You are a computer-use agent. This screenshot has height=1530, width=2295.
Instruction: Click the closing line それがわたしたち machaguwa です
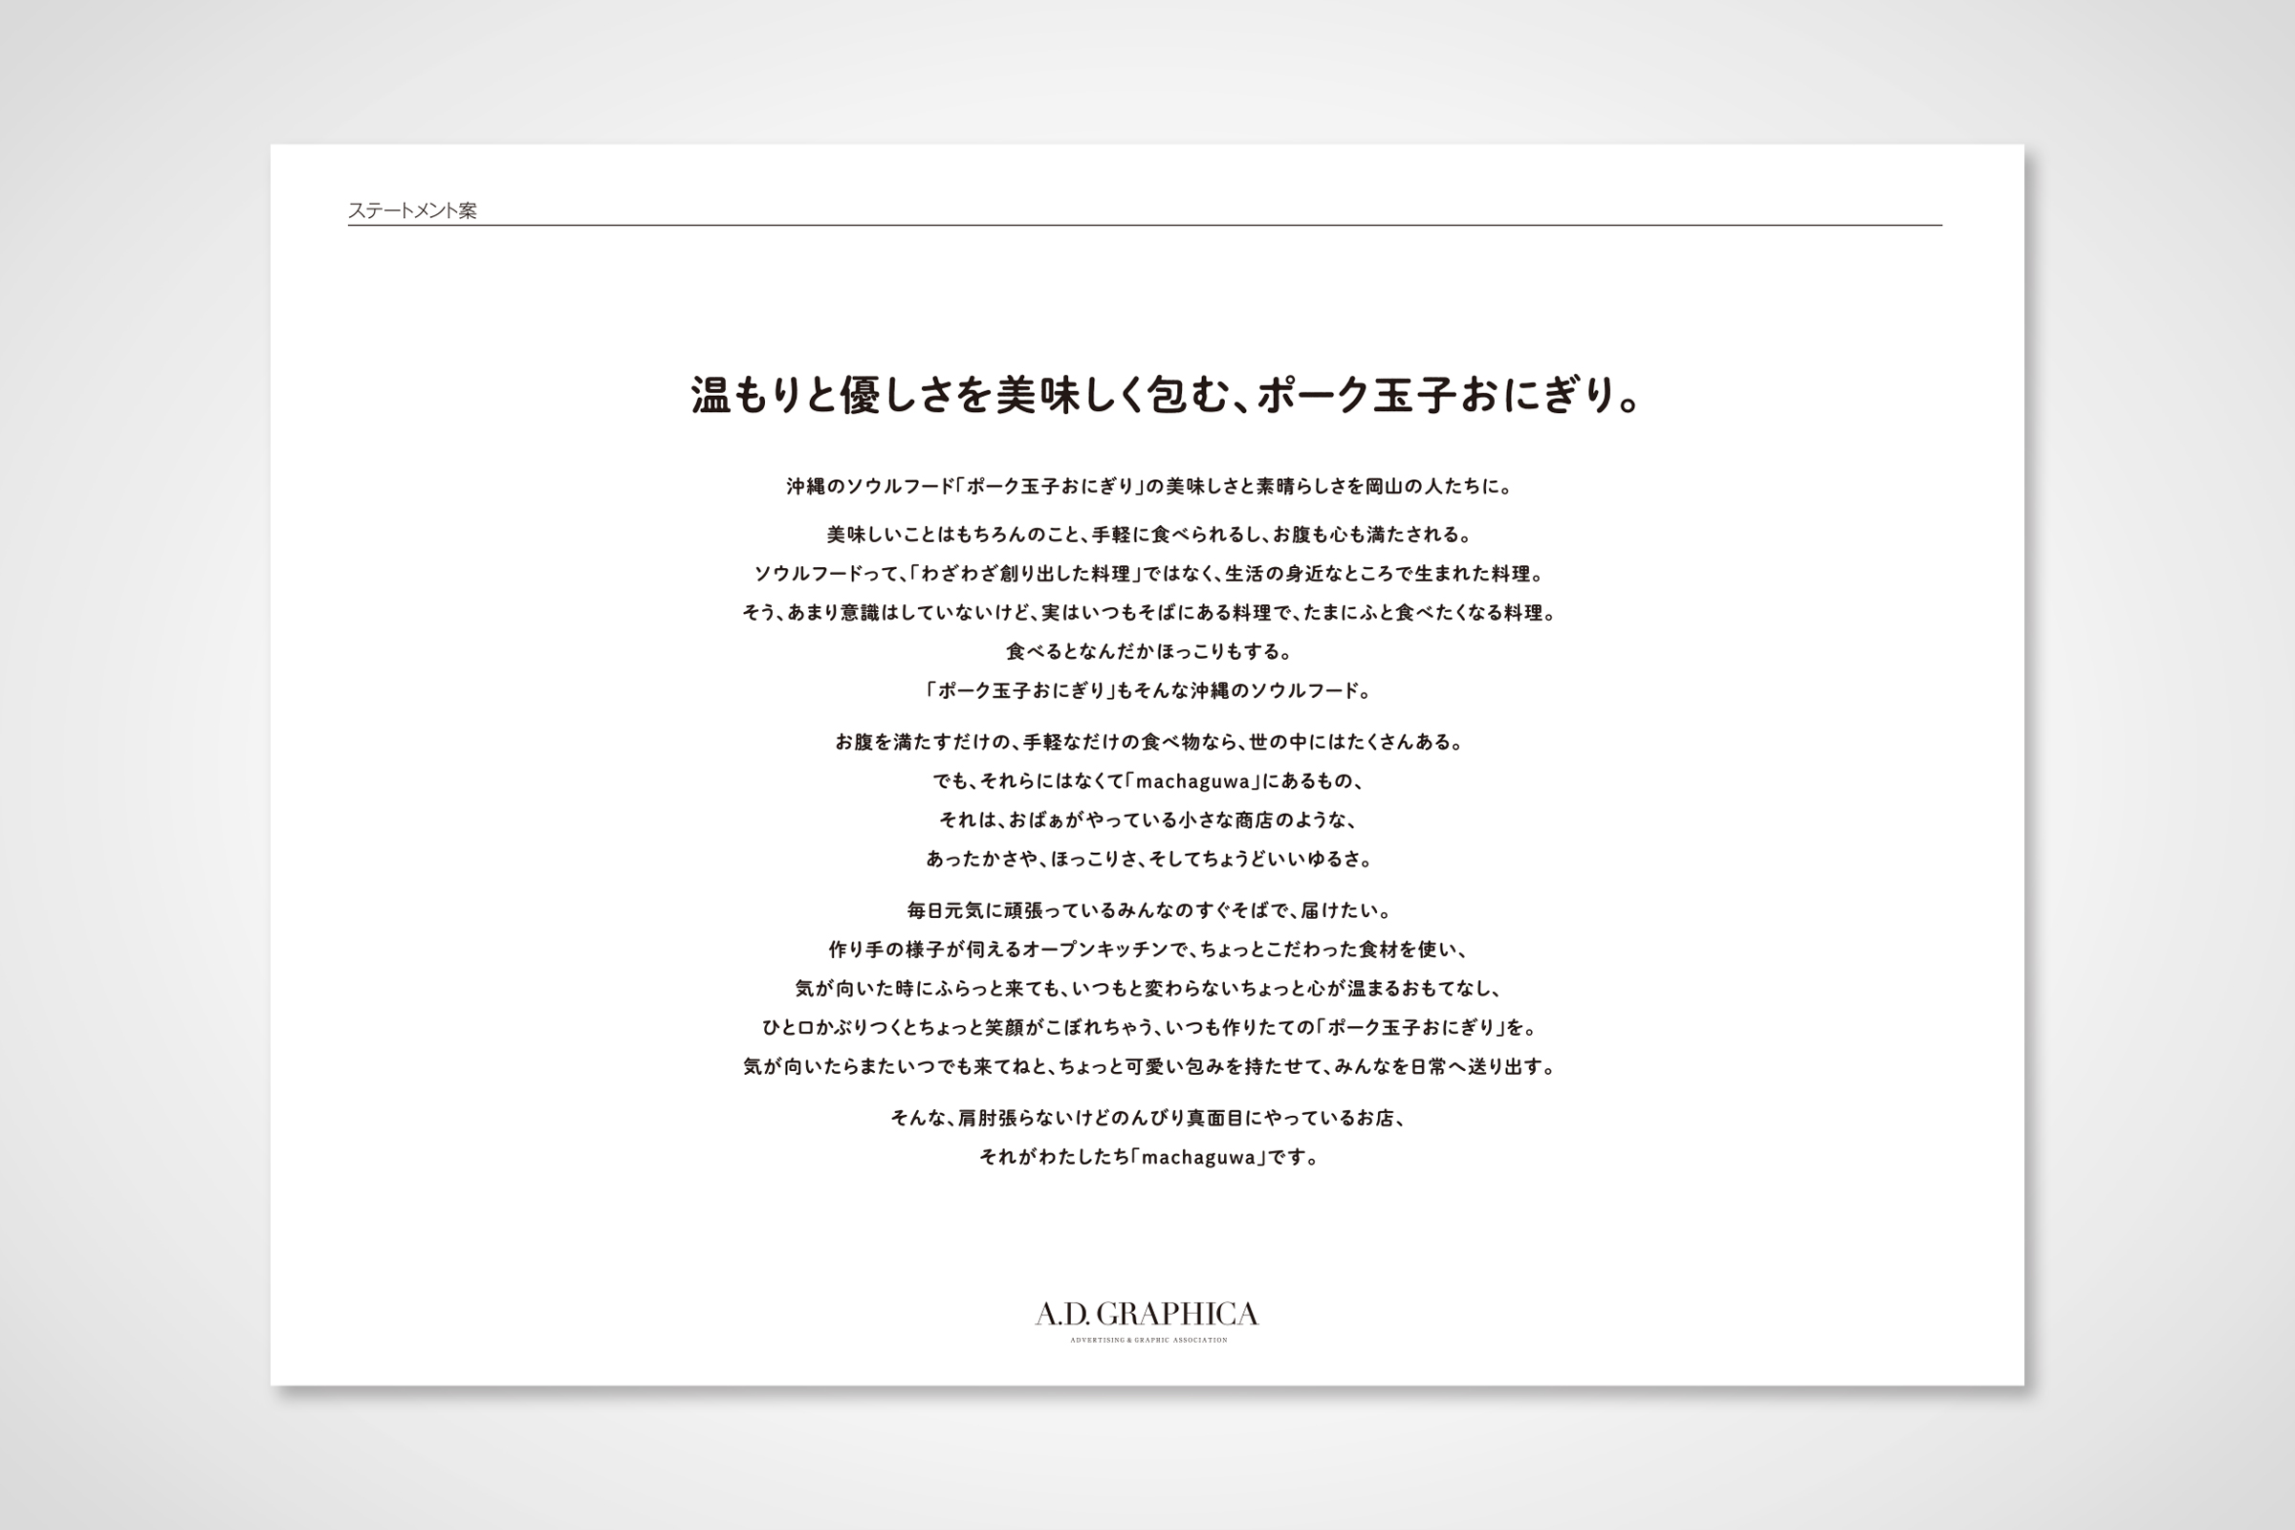pyautogui.click(x=1148, y=1158)
